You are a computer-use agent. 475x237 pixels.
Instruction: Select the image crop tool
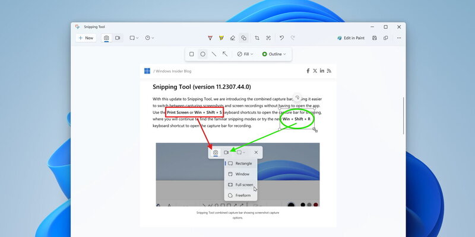pyautogui.click(x=257, y=38)
